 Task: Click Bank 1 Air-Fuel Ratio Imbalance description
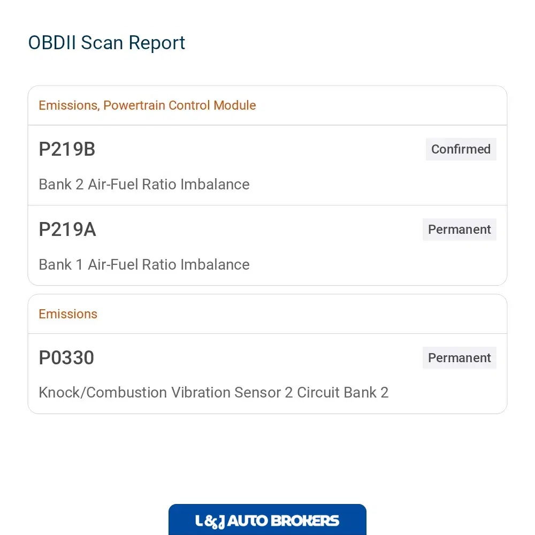tap(144, 264)
